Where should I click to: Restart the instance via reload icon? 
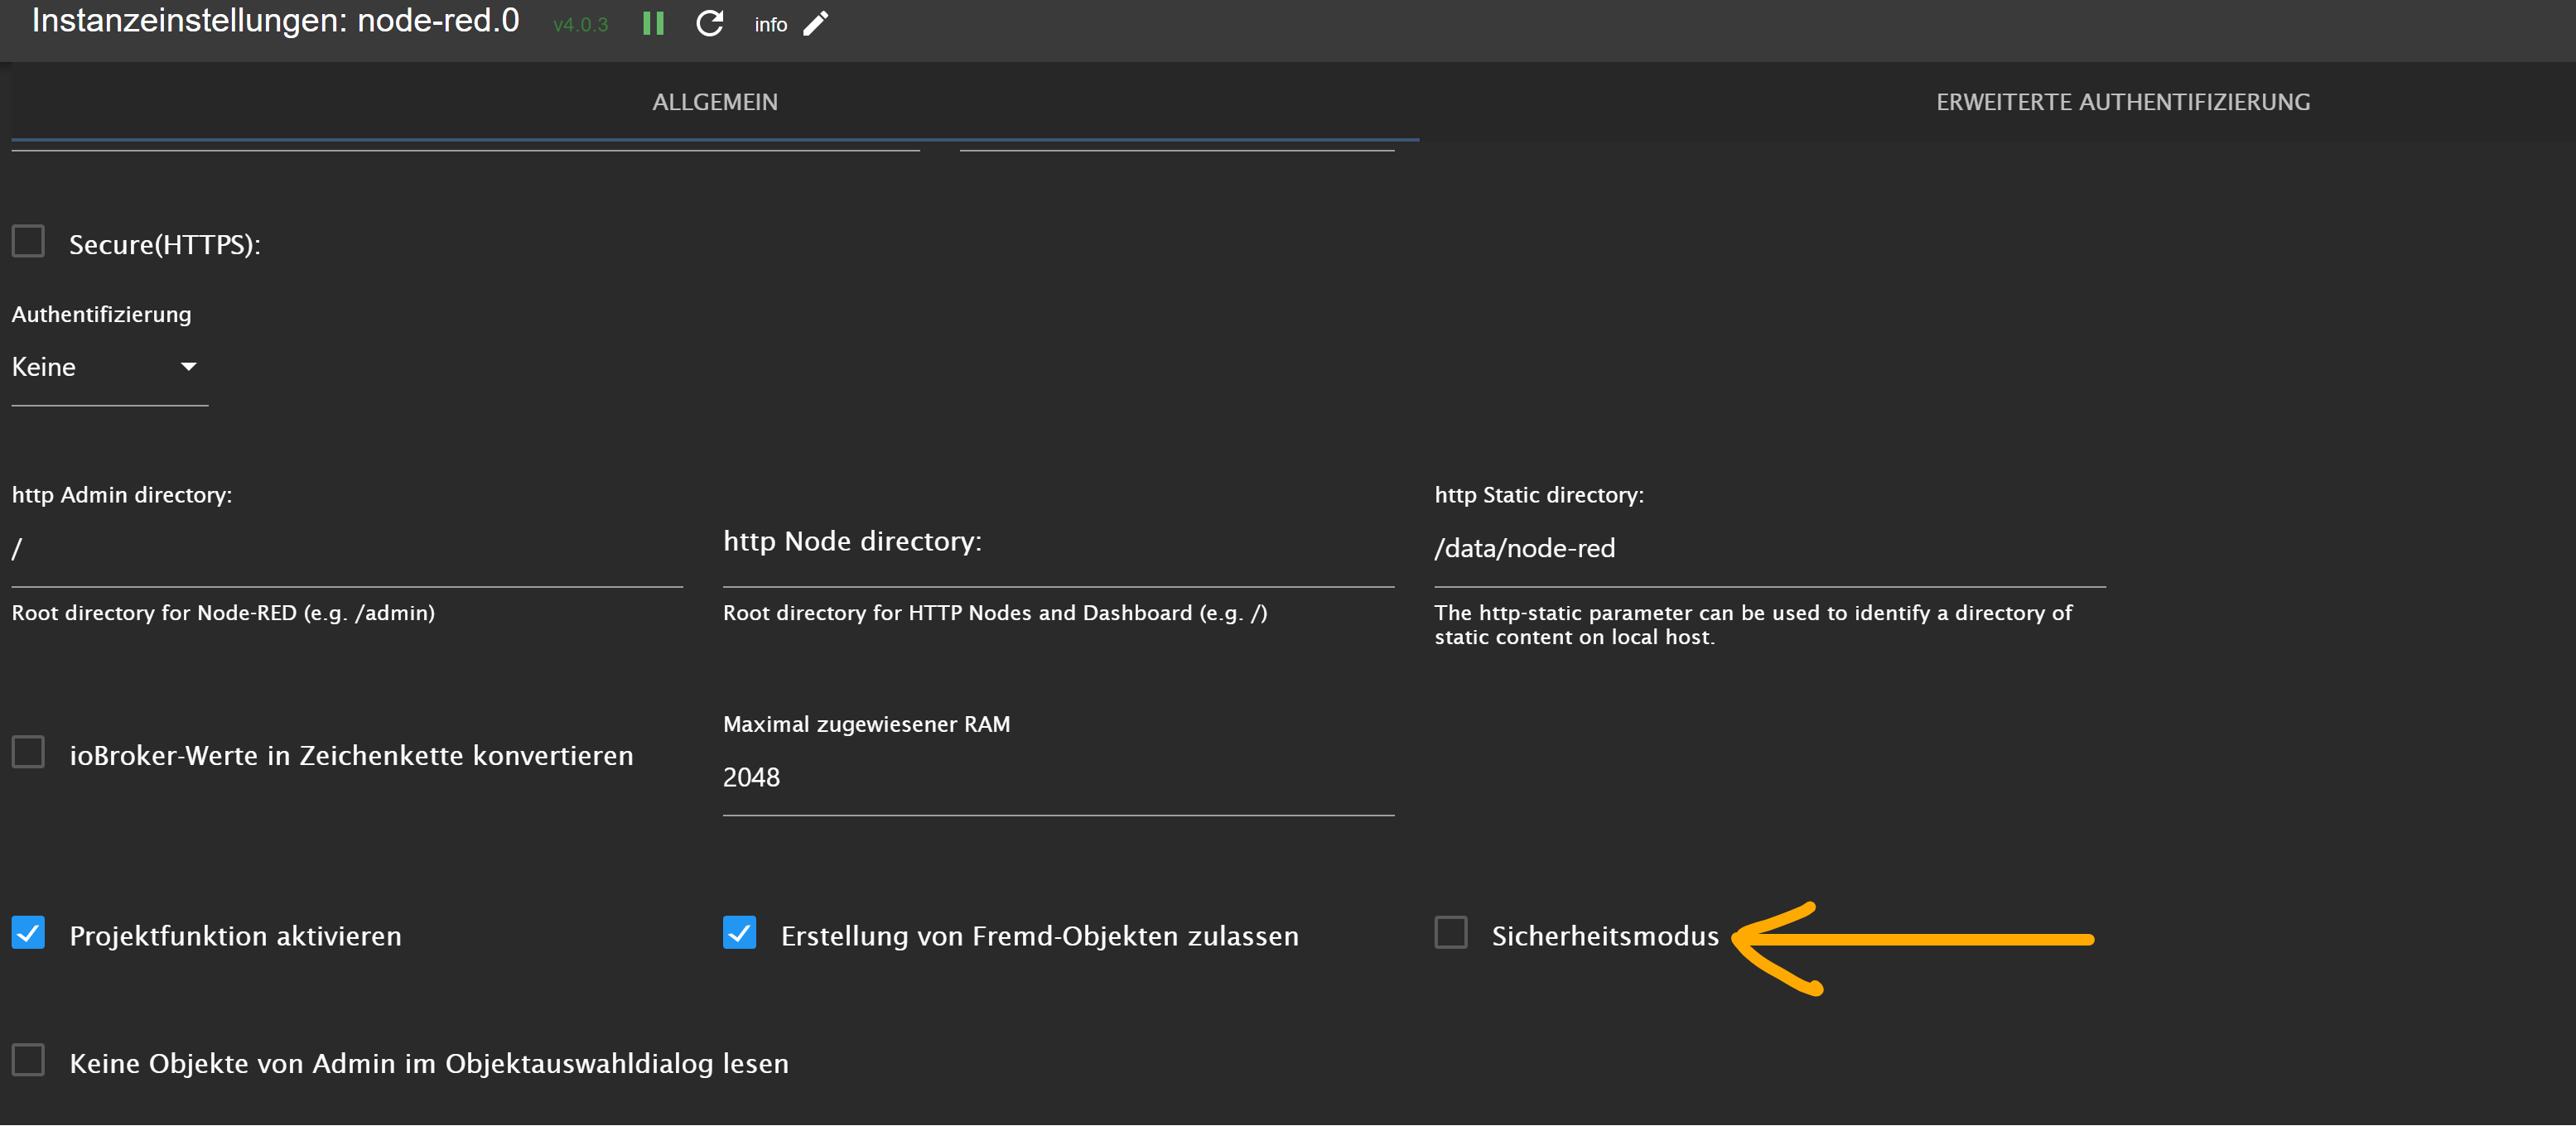tap(709, 23)
